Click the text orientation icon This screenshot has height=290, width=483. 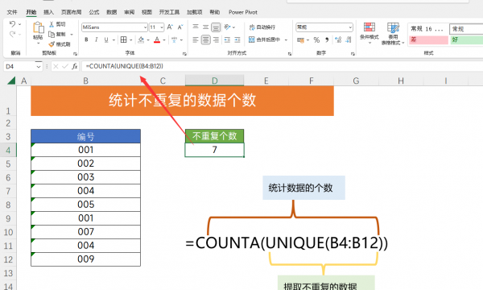(x=227, y=27)
